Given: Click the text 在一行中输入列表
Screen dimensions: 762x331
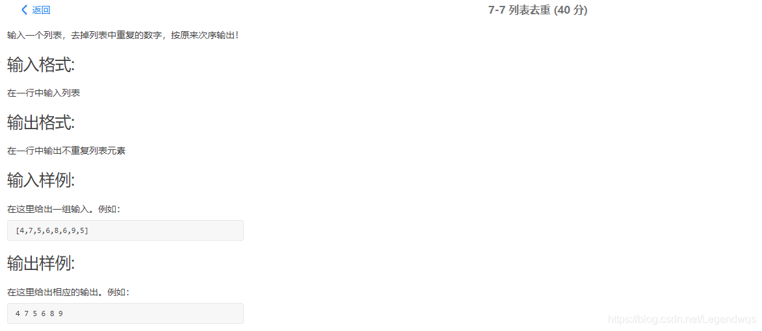Looking at the screenshot, I should pos(44,93).
